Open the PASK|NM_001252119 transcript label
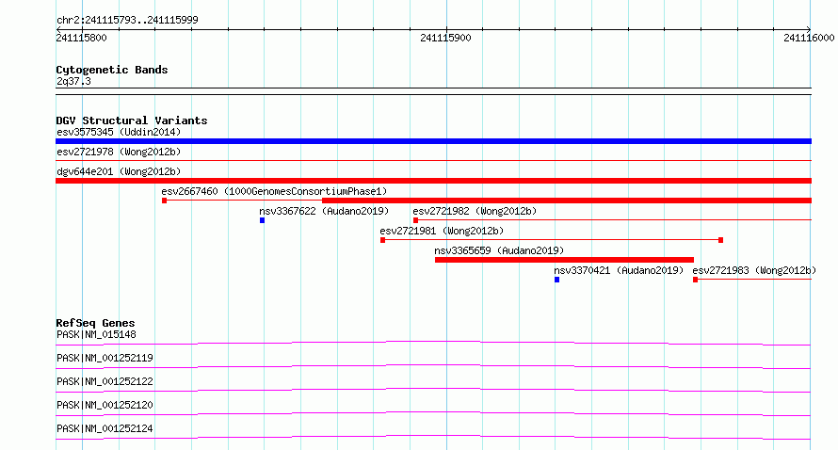This screenshot has height=450, width=838. [x=105, y=358]
